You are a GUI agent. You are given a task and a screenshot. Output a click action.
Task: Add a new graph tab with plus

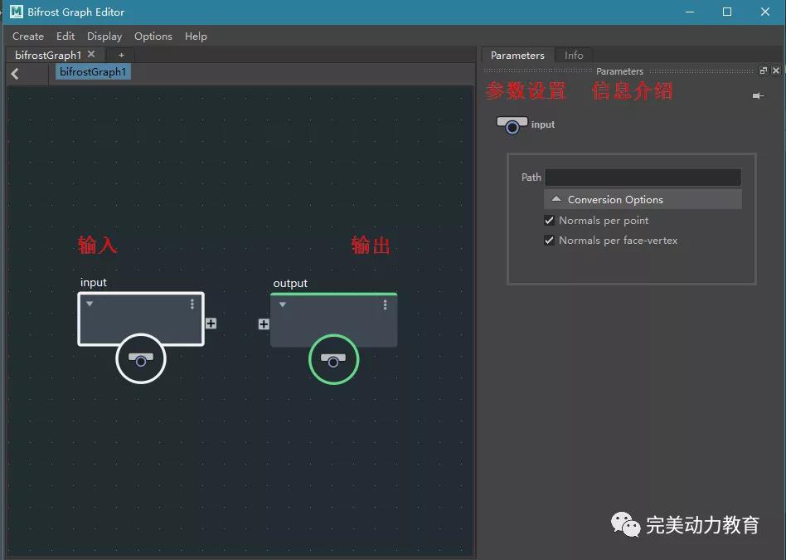tap(121, 56)
